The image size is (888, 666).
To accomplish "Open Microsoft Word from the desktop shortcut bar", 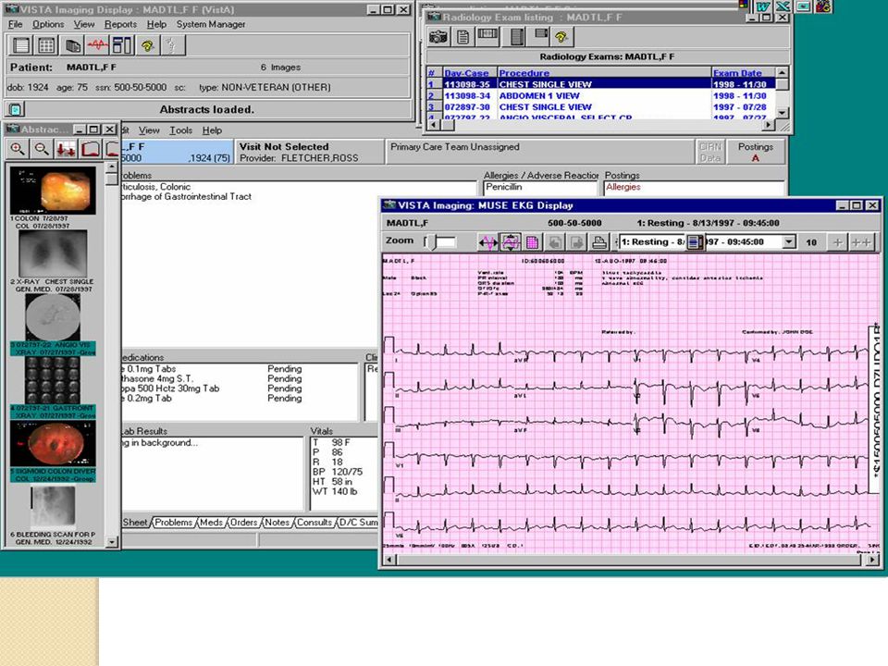I will click(x=763, y=6).
